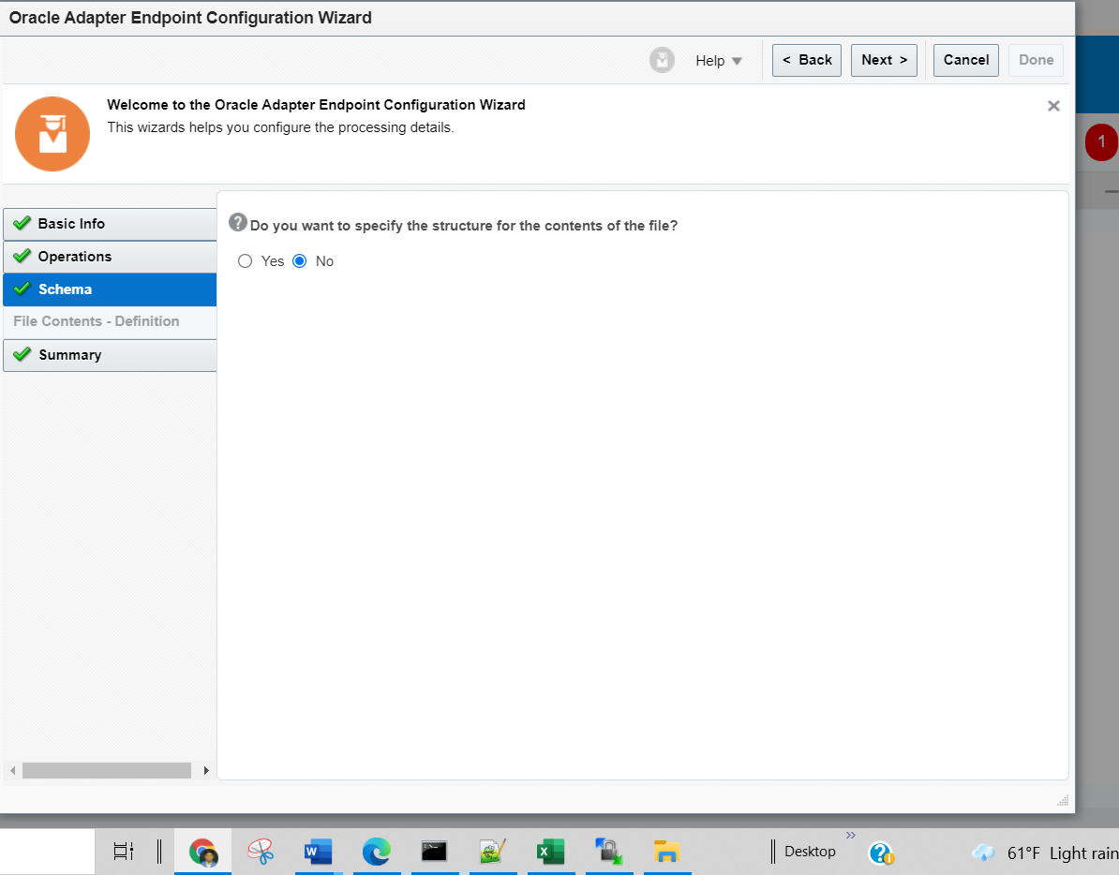Open Task View from the taskbar
The height and width of the screenshot is (875, 1119).
(x=124, y=851)
